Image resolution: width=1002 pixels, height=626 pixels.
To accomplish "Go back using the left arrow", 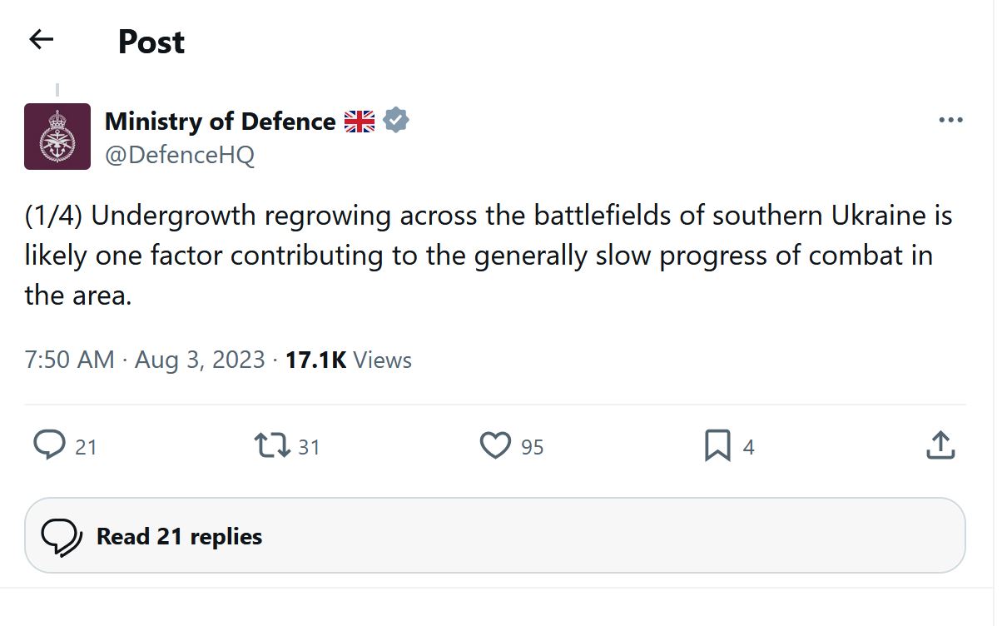I will coord(41,39).
